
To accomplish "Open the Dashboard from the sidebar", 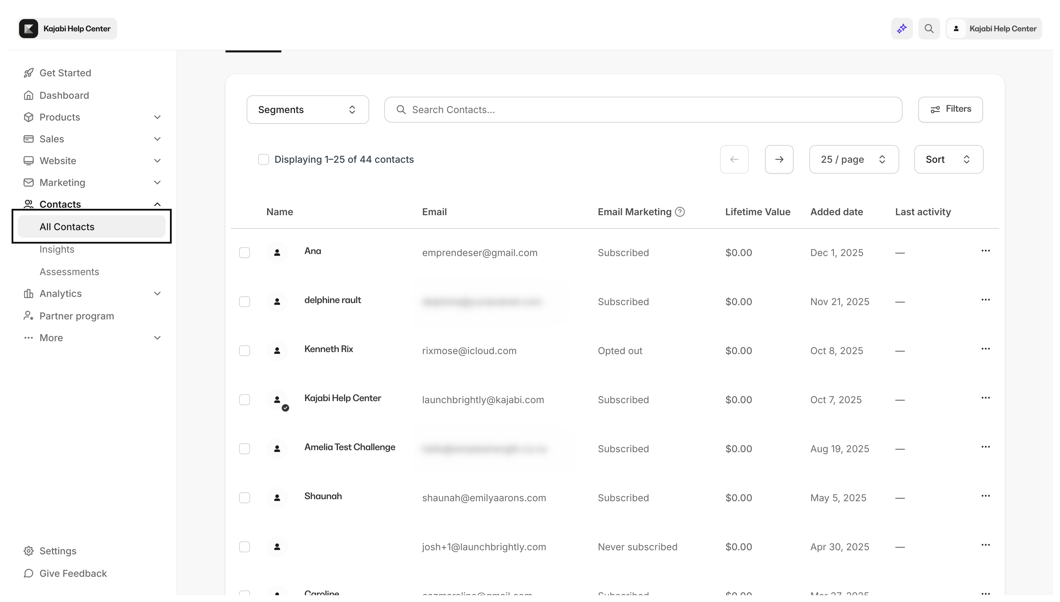I will click(x=64, y=95).
